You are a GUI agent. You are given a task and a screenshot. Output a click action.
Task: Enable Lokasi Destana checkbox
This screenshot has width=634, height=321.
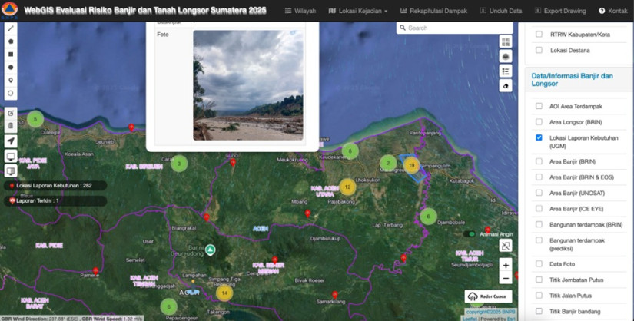(539, 50)
